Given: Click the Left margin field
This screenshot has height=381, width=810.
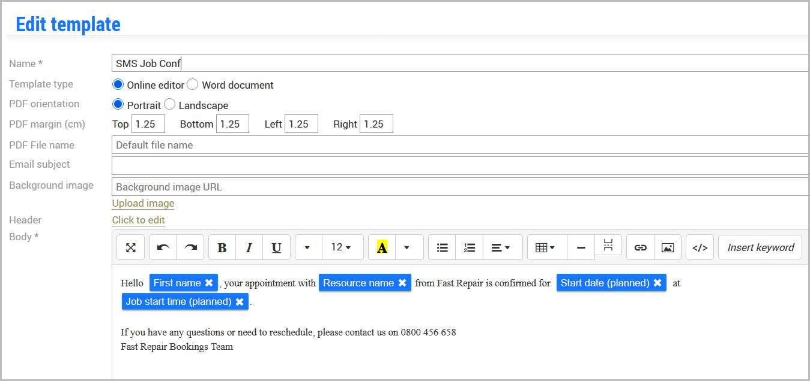Looking at the screenshot, I should 301,124.
